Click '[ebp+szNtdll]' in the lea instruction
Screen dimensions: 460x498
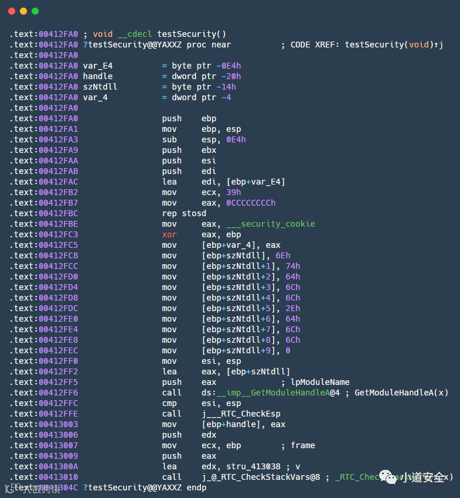258,371
